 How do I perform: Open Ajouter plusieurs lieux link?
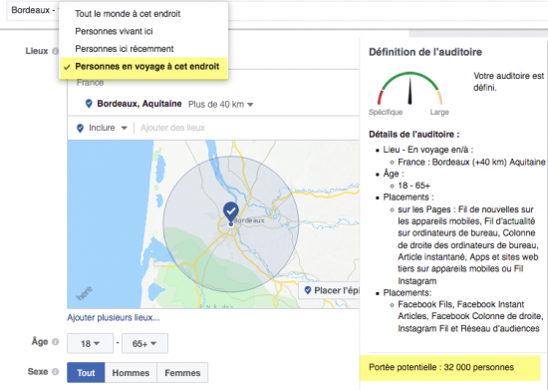tap(114, 317)
